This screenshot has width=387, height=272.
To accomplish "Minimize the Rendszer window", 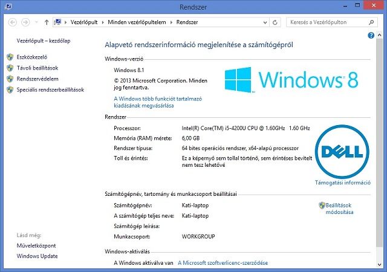I will [x=345, y=6].
